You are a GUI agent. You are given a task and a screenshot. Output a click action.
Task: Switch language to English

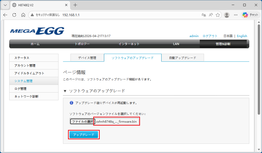[242, 36]
